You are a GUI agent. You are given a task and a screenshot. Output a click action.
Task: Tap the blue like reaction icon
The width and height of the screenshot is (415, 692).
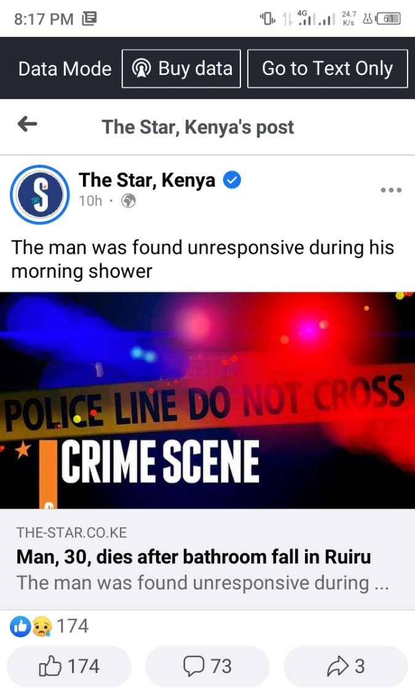[20, 626]
